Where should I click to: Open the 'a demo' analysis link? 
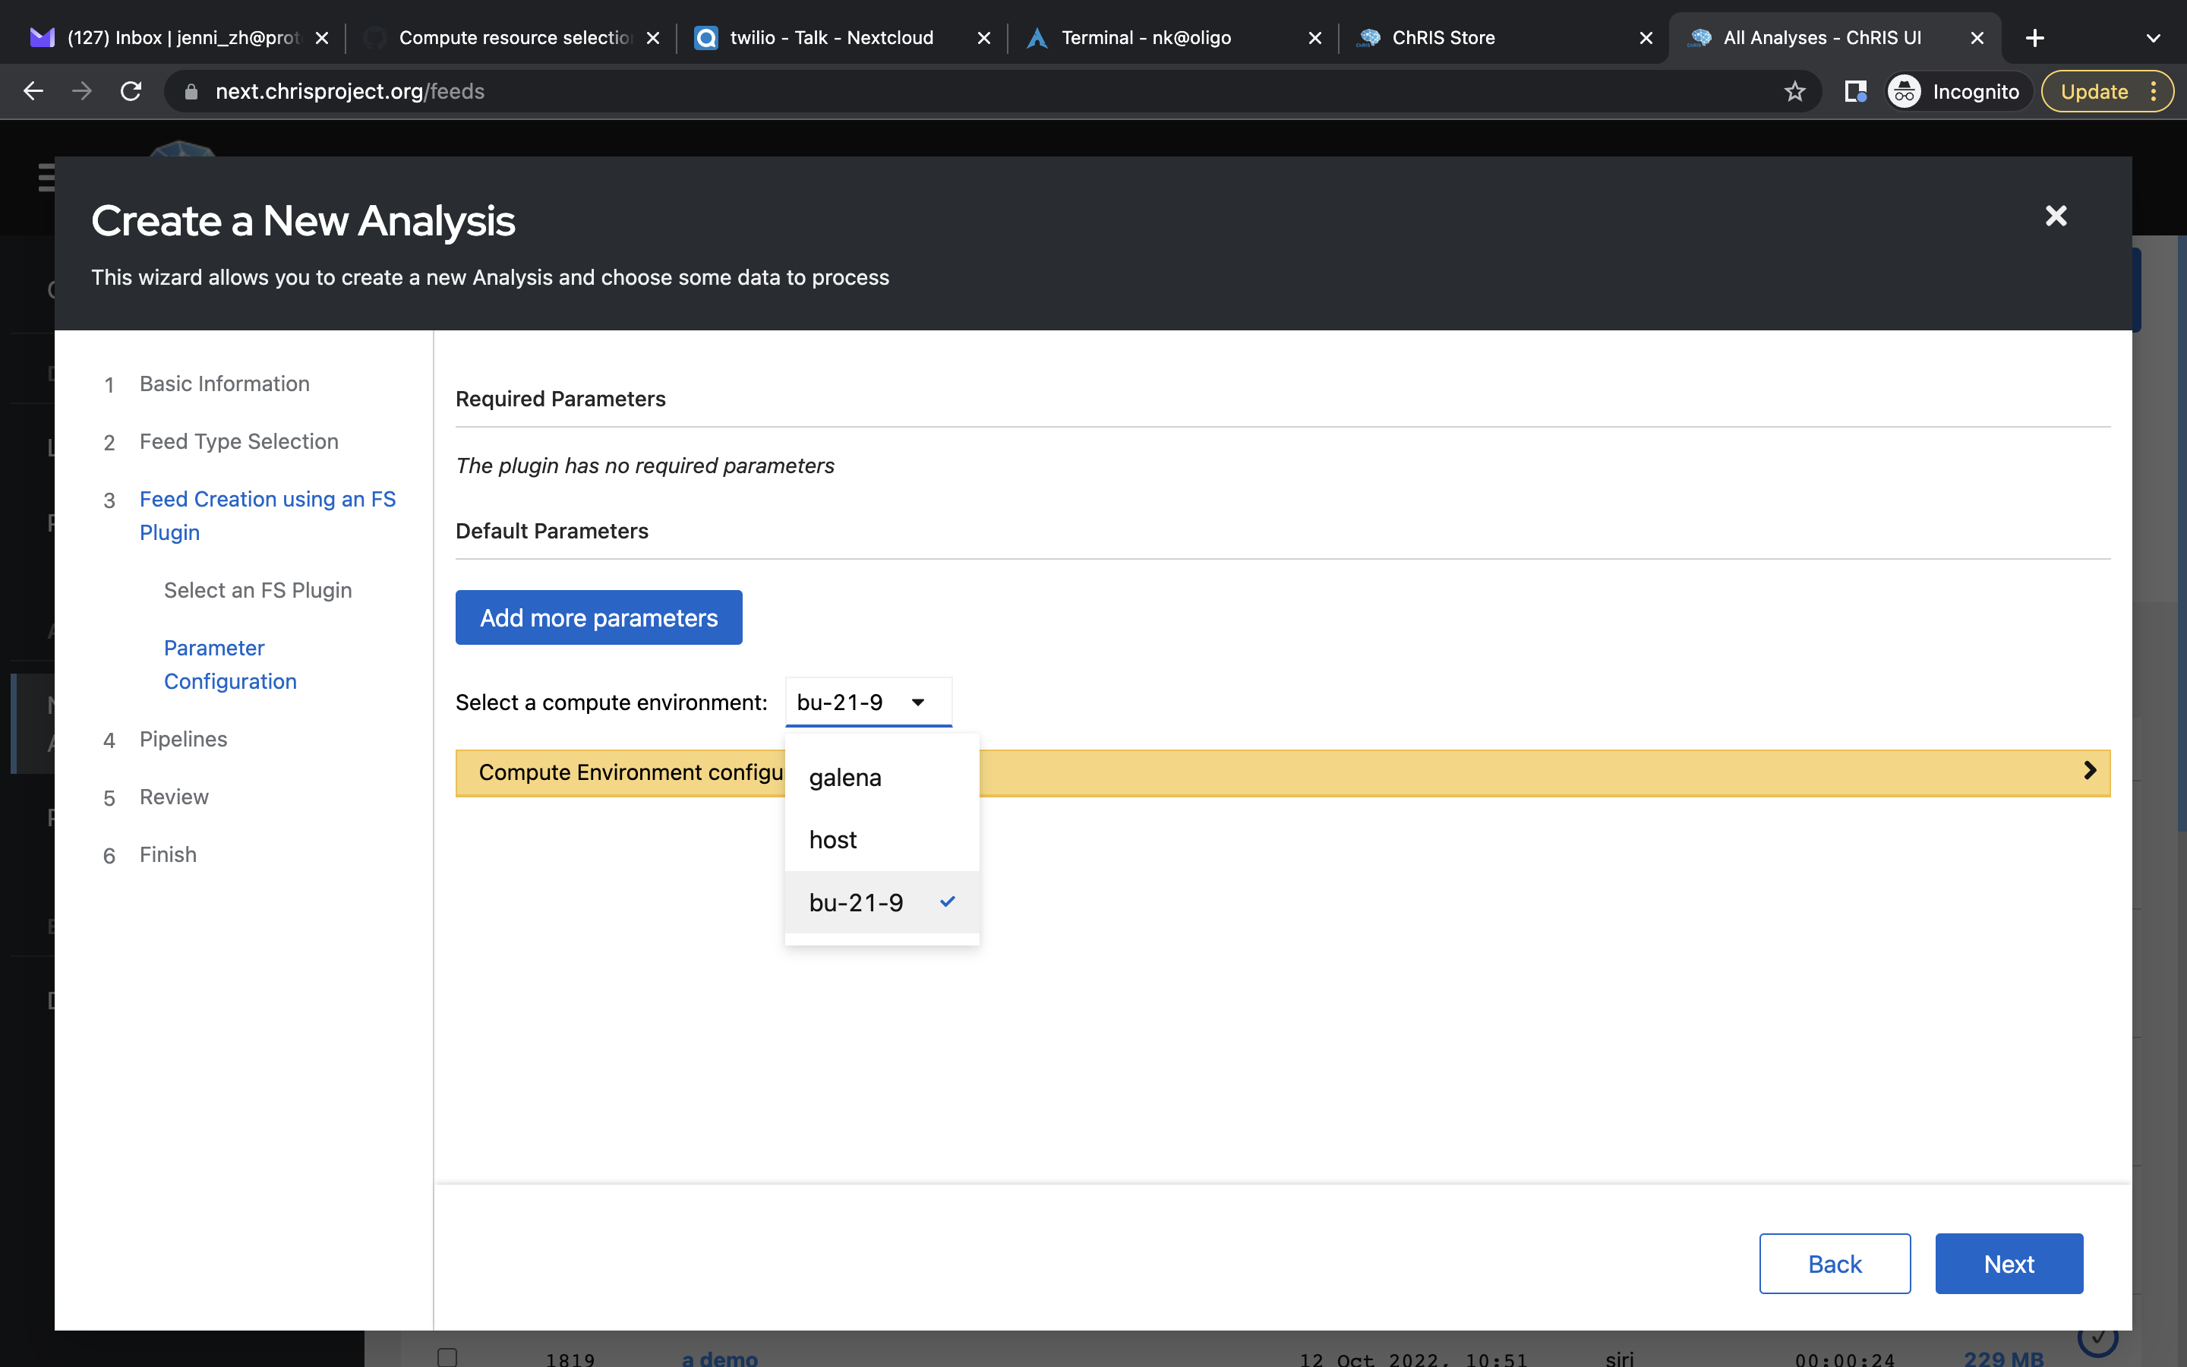tap(719, 1359)
